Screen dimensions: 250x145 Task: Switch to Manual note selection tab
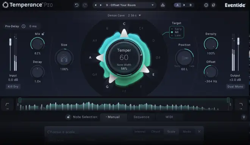click(x=114, y=117)
